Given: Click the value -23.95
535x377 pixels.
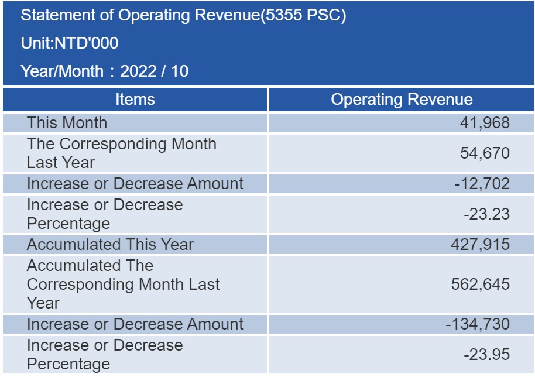Looking at the screenshot, I should point(486,355).
